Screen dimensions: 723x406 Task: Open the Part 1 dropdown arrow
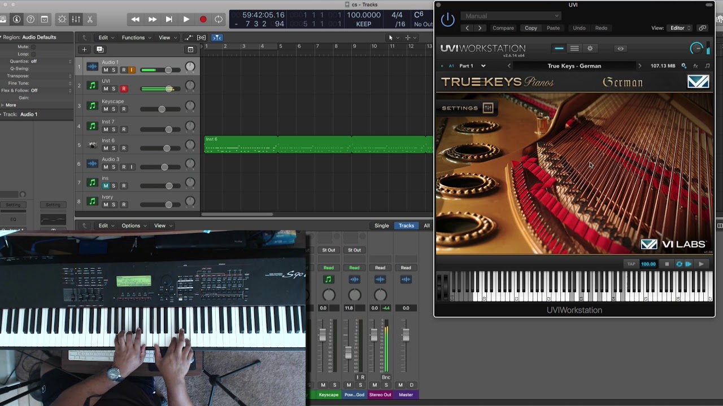pos(483,66)
